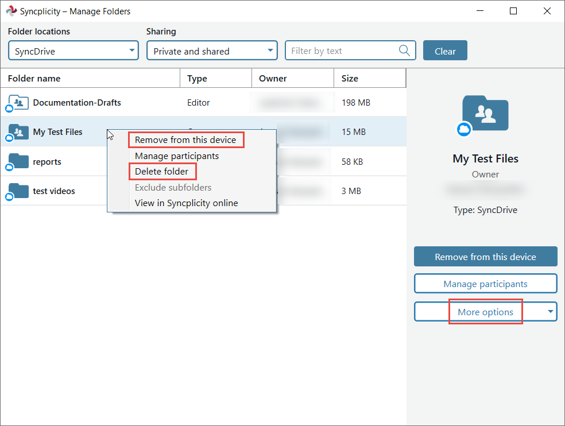Screen dimensions: 565x426
Task: Click the reports folder icon
Action: 17,162
